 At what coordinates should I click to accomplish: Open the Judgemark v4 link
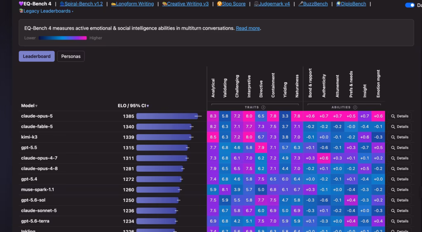(272, 4)
